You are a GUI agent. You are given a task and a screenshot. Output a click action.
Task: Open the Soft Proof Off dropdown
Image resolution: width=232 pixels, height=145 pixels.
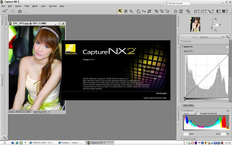point(41,112)
